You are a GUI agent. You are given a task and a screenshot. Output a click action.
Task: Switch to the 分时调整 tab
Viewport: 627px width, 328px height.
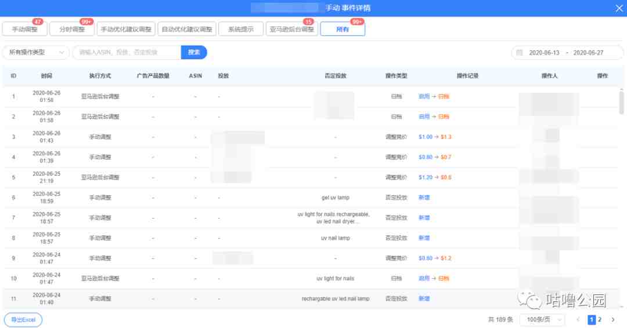point(72,29)
